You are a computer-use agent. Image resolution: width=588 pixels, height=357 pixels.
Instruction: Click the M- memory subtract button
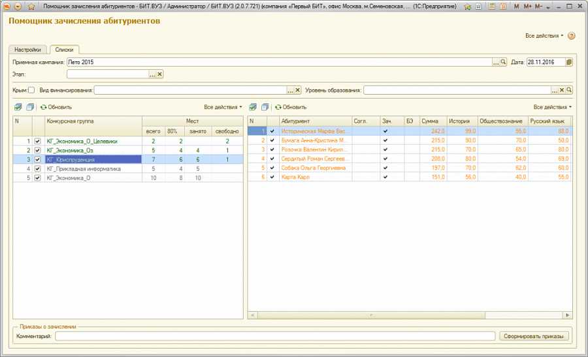(x=538, y=7)
